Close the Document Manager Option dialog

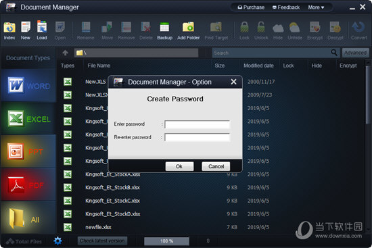[x=233, y=82]
